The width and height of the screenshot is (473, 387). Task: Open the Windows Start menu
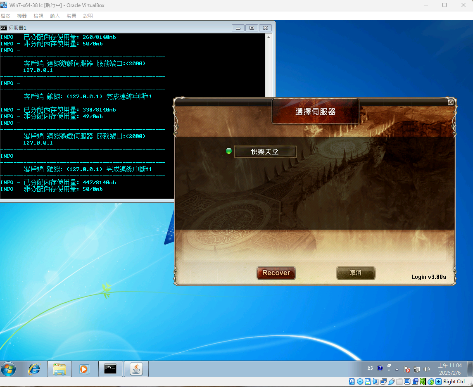click(x=8, y=369)
